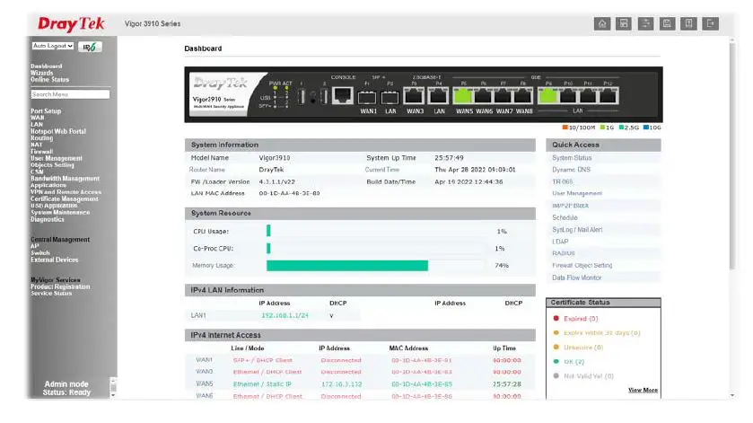
Task: Open Online Status in sidebar
Action: pyautogui.click(x=49, y=80)
